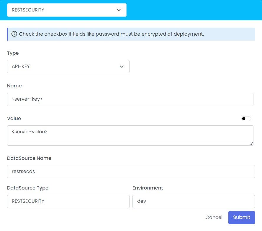Click the Value label
Image resolution: width=262 pixels, height=231 pixels.
pos(14,119)
